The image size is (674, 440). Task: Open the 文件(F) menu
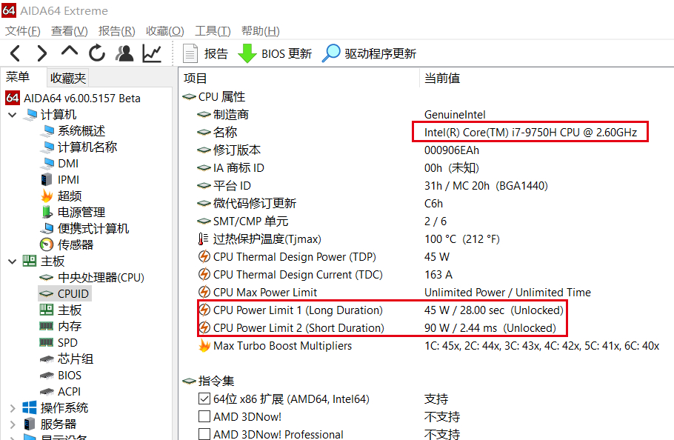(x=23, y=31)
